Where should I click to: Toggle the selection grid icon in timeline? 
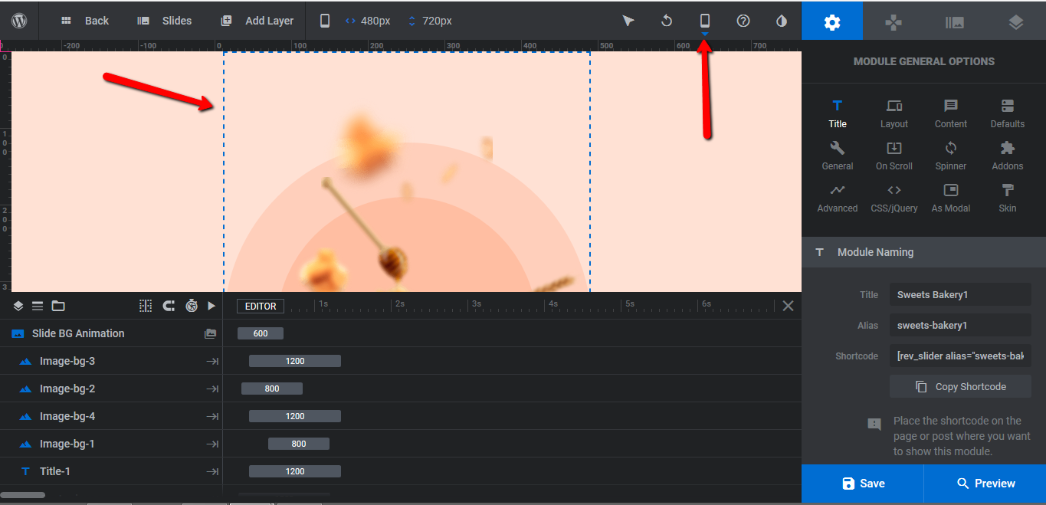pyautogui.click(x=146, y=306)
